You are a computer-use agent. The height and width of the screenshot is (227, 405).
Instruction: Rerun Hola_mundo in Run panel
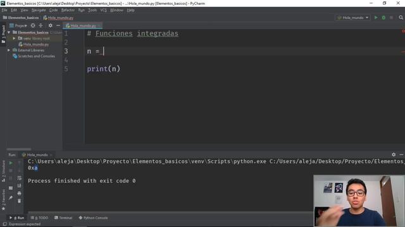[11, 163]
